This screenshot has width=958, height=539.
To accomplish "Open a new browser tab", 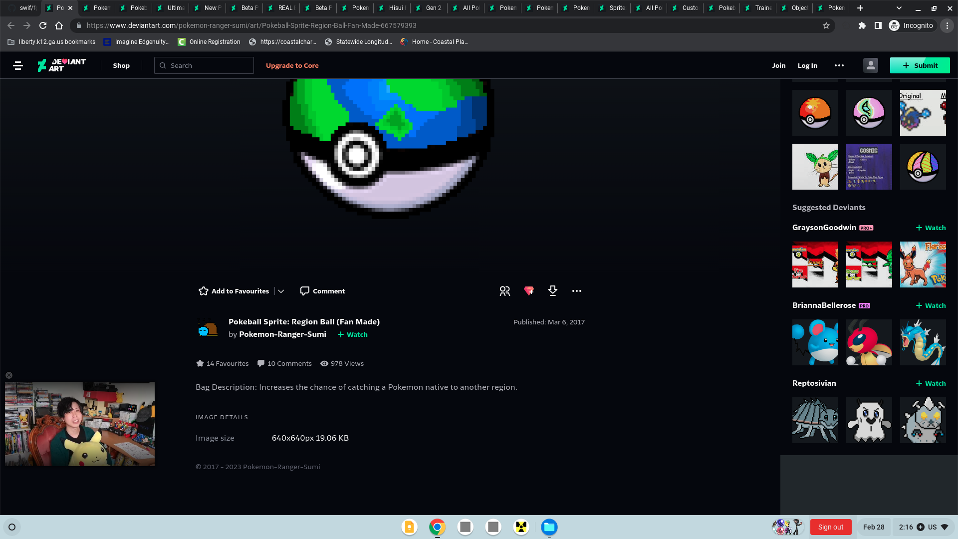I will tap(860, 8).
